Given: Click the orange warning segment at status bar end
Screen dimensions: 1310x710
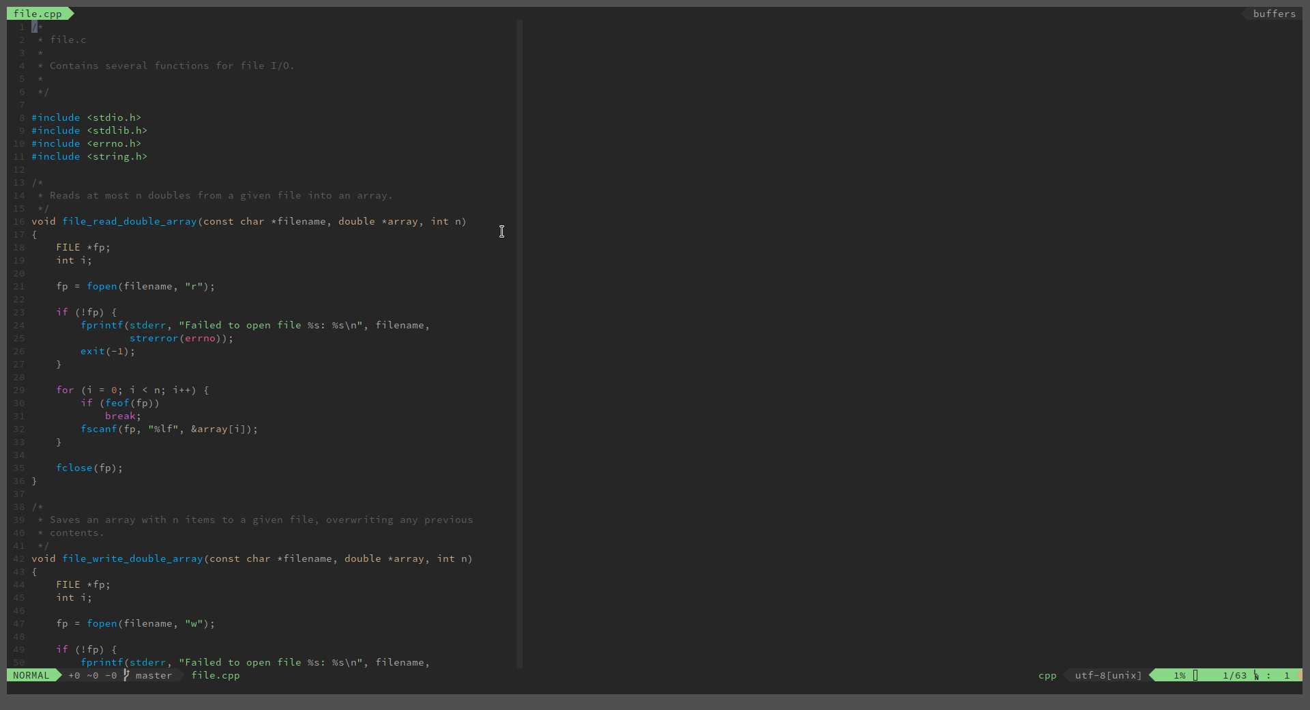Looking at the screenshot, I should (x=1299, y=675).
